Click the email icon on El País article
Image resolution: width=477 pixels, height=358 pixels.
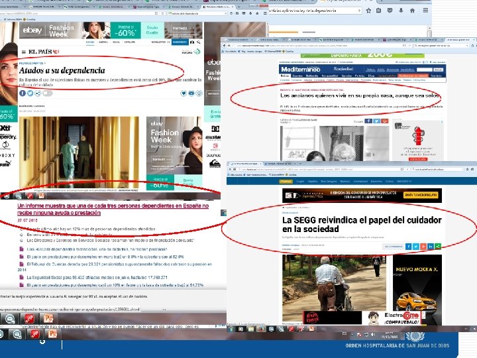tap(191, 93)
